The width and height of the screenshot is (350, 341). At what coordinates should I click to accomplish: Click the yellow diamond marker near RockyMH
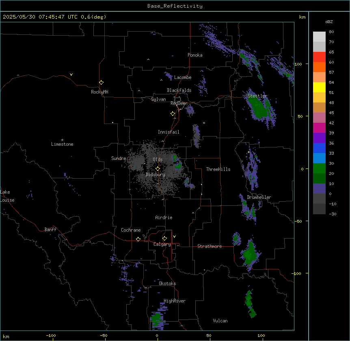point(102,83)
